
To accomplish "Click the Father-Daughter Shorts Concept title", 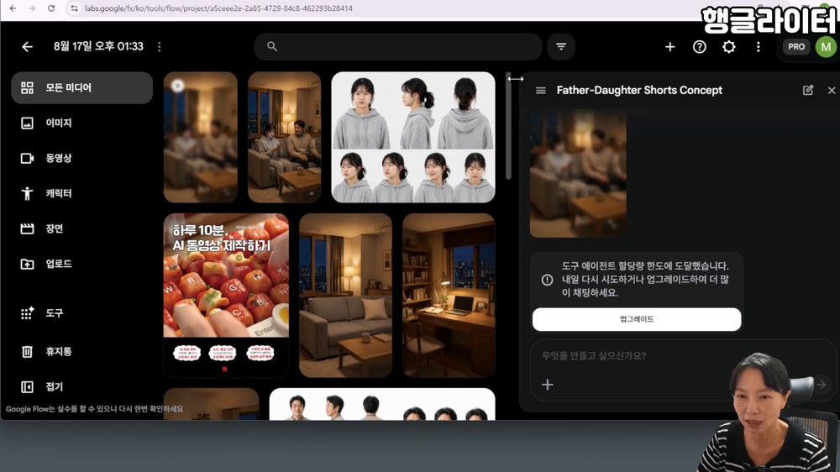I will pos(639,90).
